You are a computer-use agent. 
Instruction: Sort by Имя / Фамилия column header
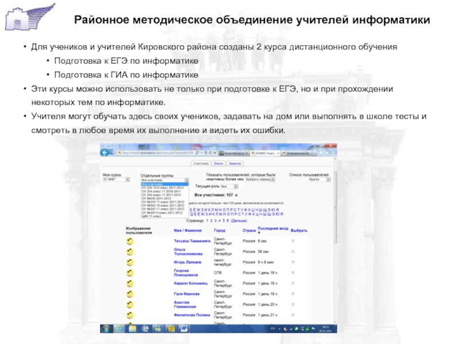tap(188, 230)
